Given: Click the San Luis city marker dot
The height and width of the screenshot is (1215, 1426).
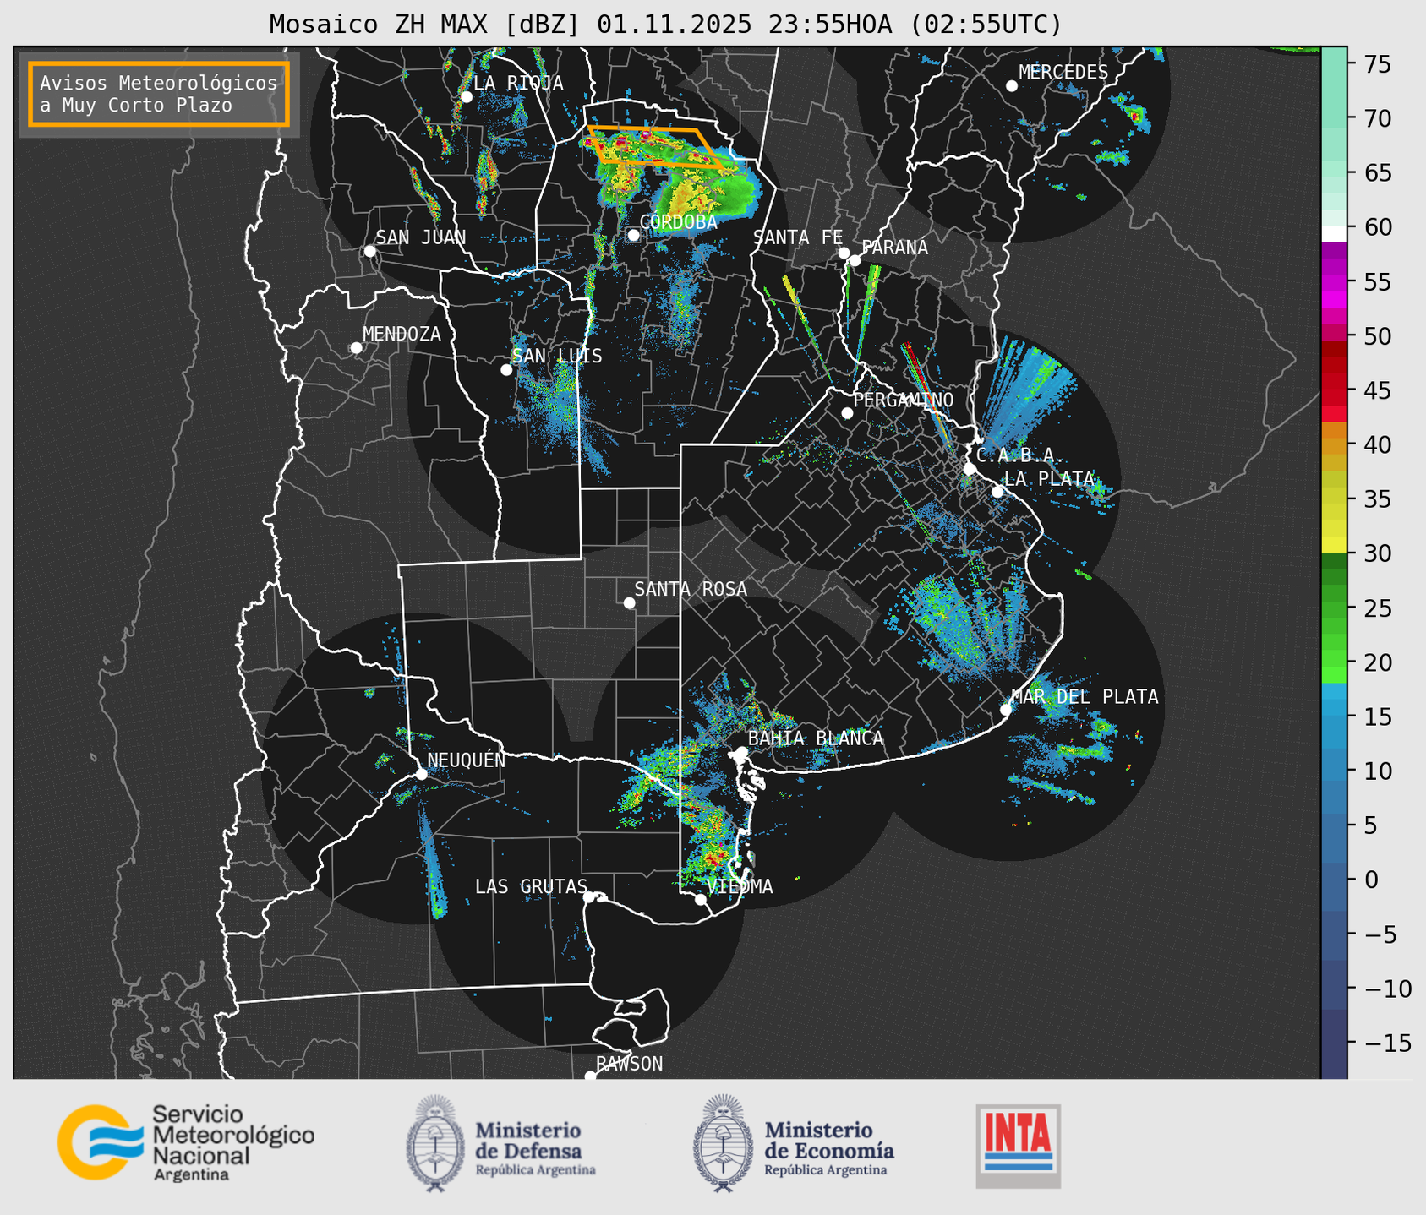Looking at the screenshot, I should point(506,370).
